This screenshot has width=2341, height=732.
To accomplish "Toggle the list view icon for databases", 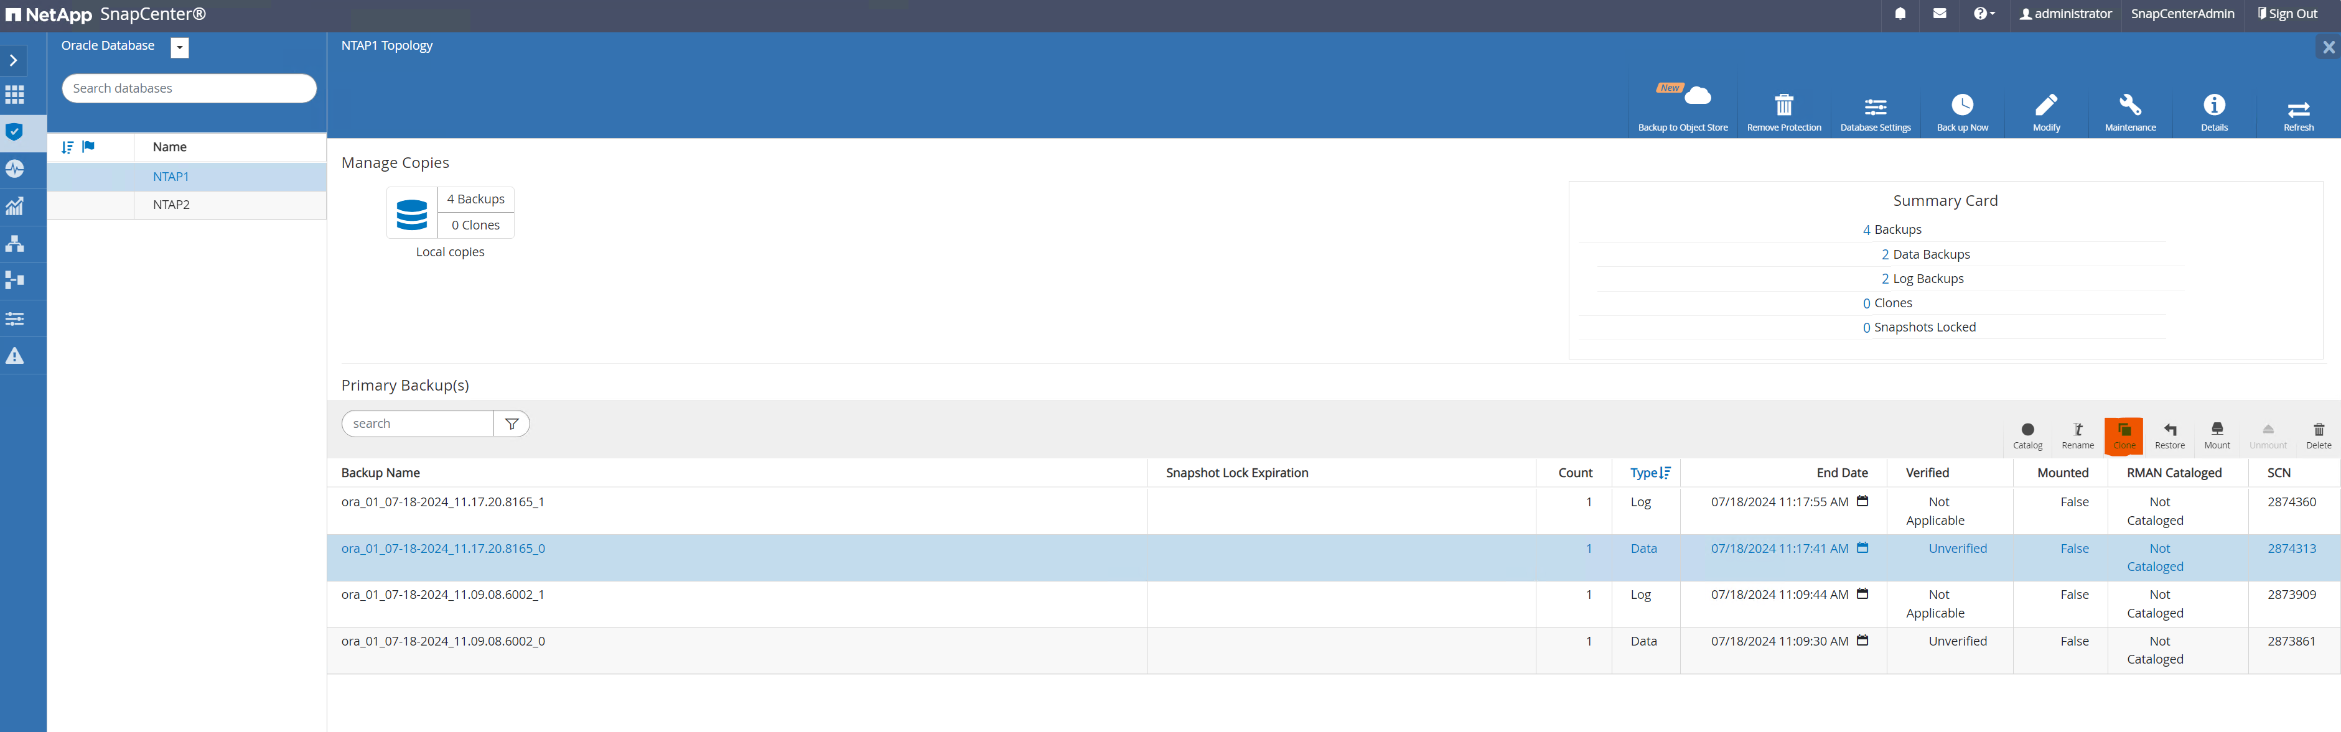I will click(x=70, y=147).
